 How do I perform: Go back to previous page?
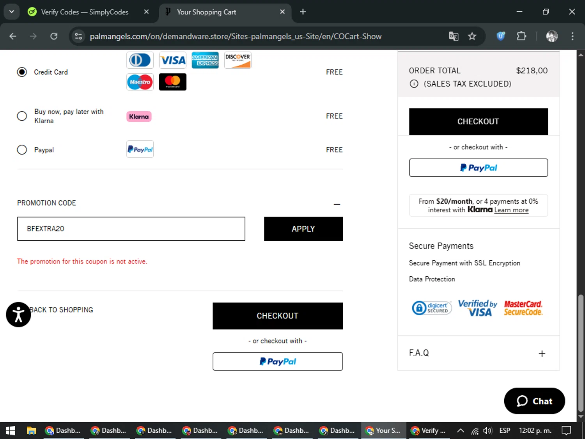click(x=13, y=36)
